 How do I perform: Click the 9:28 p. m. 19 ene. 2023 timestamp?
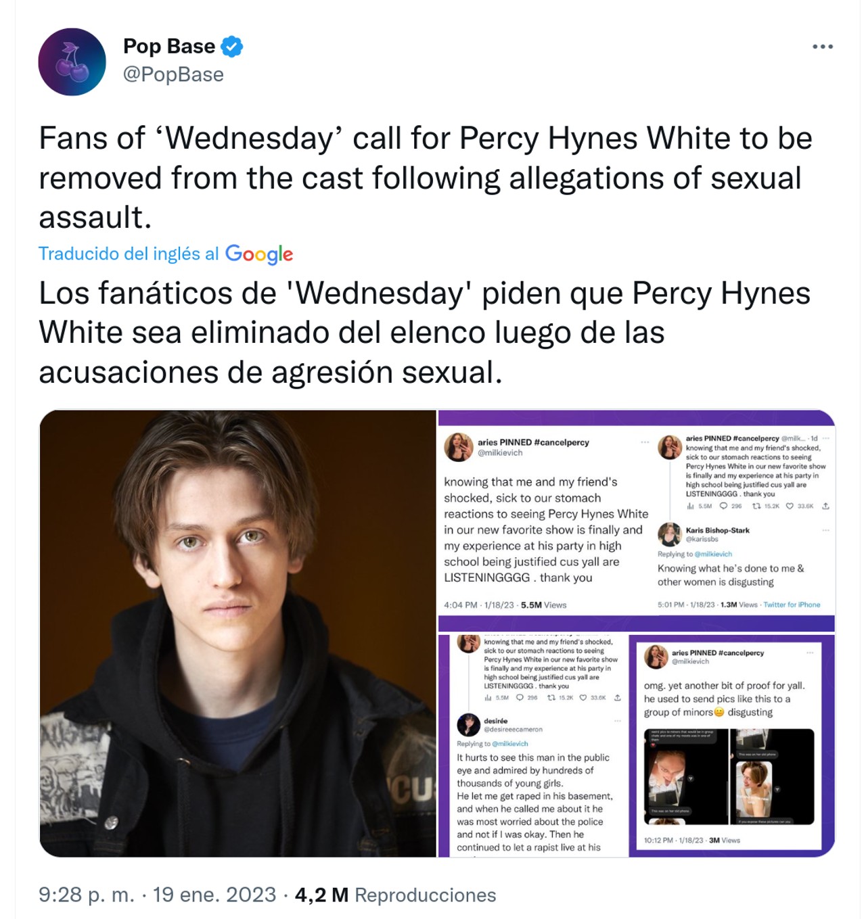tap(157, 895)
